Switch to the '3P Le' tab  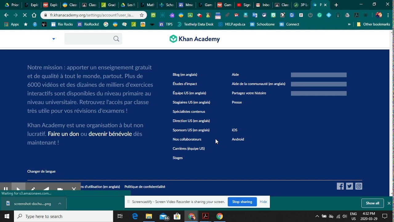pyautogui.click(x=301, y=5)
